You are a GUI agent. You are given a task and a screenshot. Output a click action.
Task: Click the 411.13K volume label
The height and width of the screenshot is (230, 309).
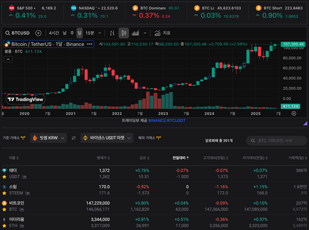pos(290,107)
